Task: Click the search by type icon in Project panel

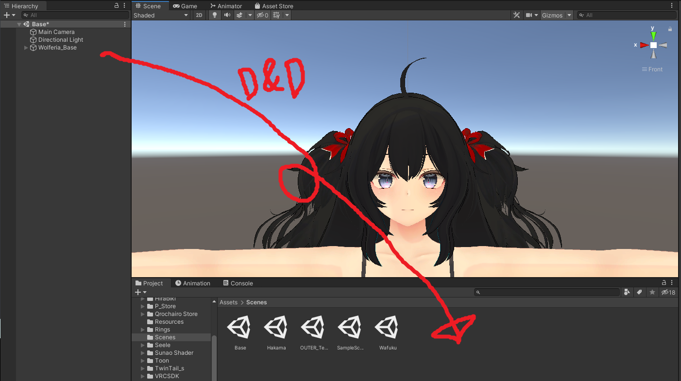Action: [x=627, y=292]
